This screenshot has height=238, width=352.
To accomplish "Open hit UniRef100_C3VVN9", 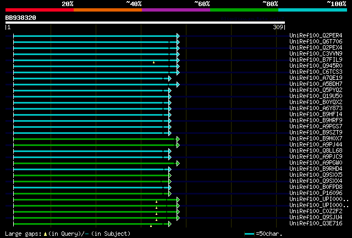I will pos(316,53).
